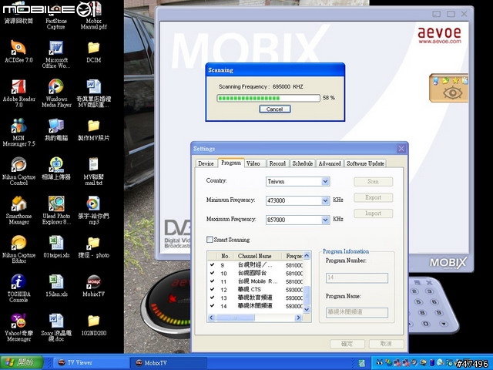Viewport: 493px width, 370px height.
Task: Click the Import button
Action: coord(373,214)
